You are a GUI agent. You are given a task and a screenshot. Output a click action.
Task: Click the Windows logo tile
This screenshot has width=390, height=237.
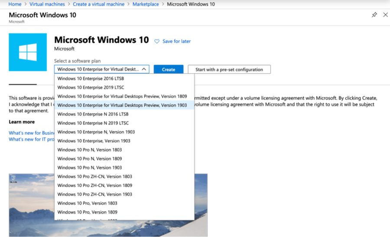point(28,52)
